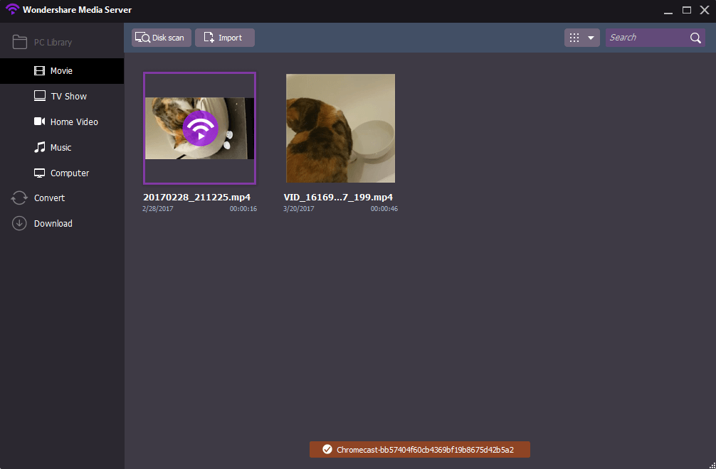Click the Wondershare Media Server logo icon
The width and height of the screenshot is (716, 469).
point(12,9)
